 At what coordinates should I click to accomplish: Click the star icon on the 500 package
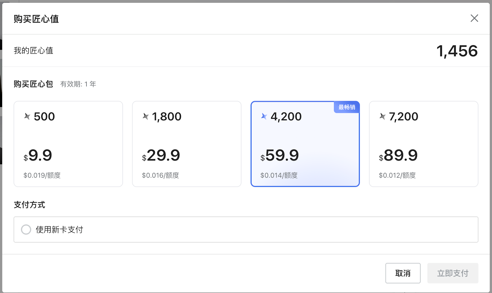tap(27, 116)
